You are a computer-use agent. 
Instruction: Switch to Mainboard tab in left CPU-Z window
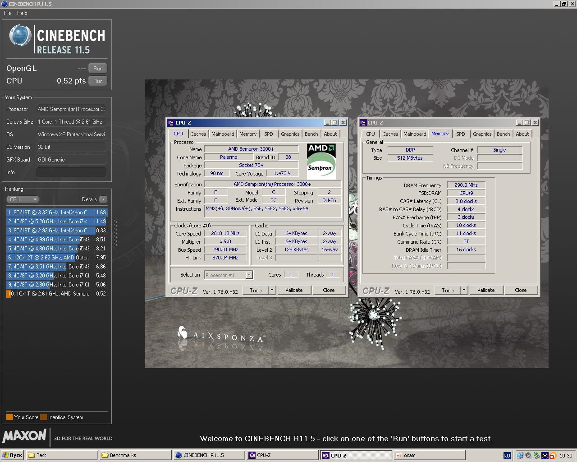point(223,134)
